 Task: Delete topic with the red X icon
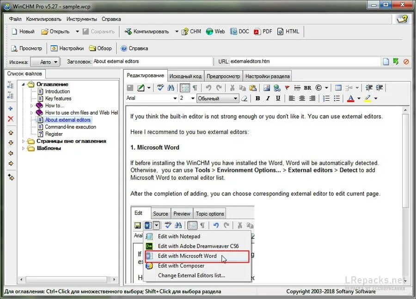pyautogui.click(x=11, y=119)
